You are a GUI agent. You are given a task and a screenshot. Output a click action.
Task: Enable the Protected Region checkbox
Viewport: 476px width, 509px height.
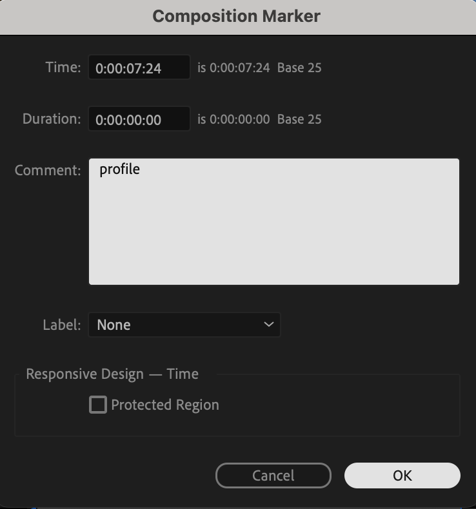(98, 405)
